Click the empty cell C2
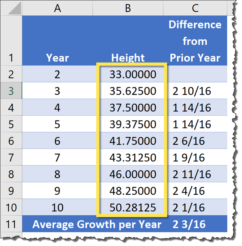The width and height of the screenshot is (242, 246). (195, 74)
